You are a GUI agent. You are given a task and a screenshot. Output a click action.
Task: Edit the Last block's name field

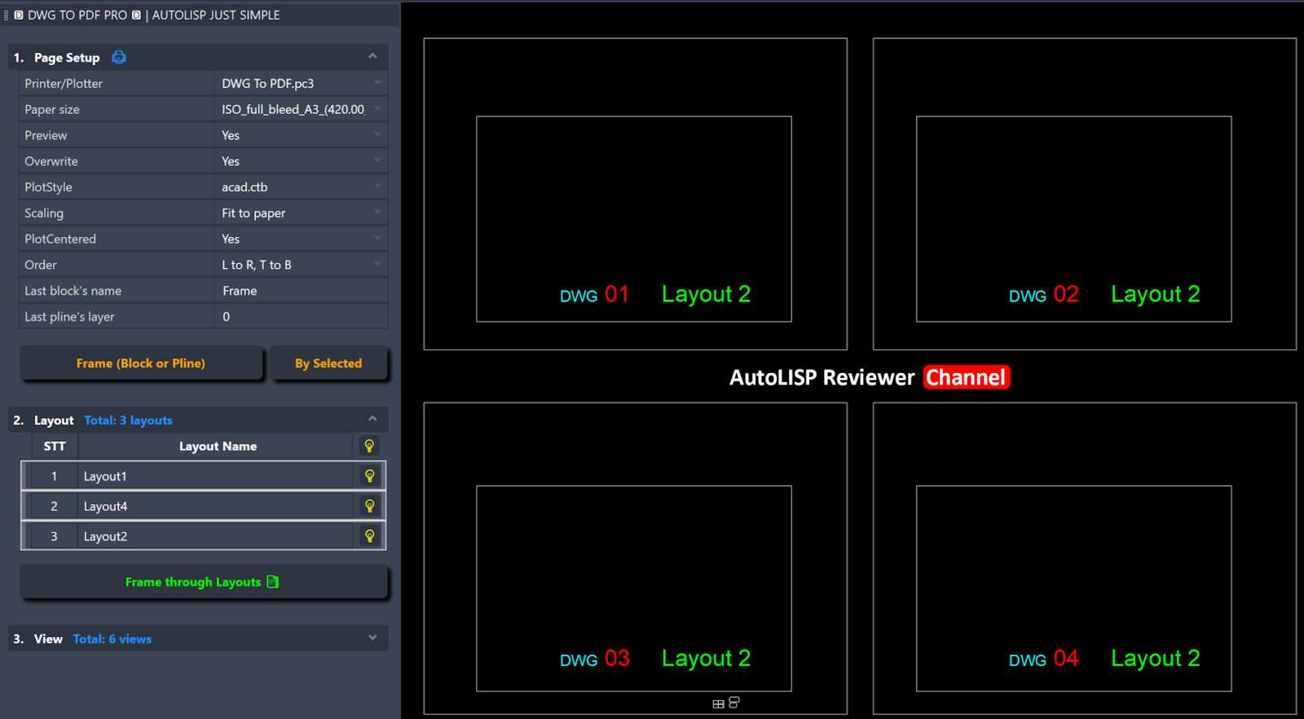[301, 291]
